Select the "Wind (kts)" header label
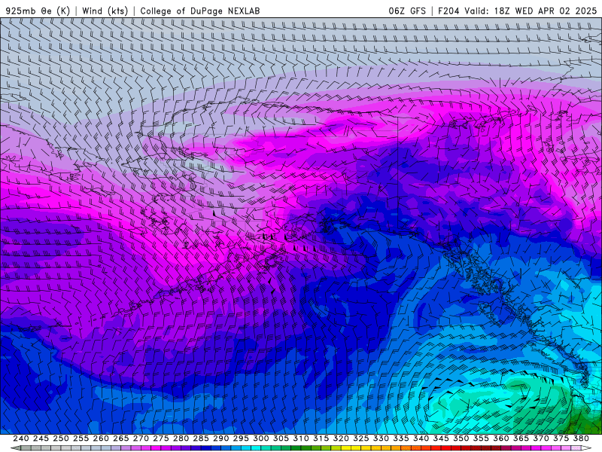This screenshot has height=452, width=602. tap(105, 11)
